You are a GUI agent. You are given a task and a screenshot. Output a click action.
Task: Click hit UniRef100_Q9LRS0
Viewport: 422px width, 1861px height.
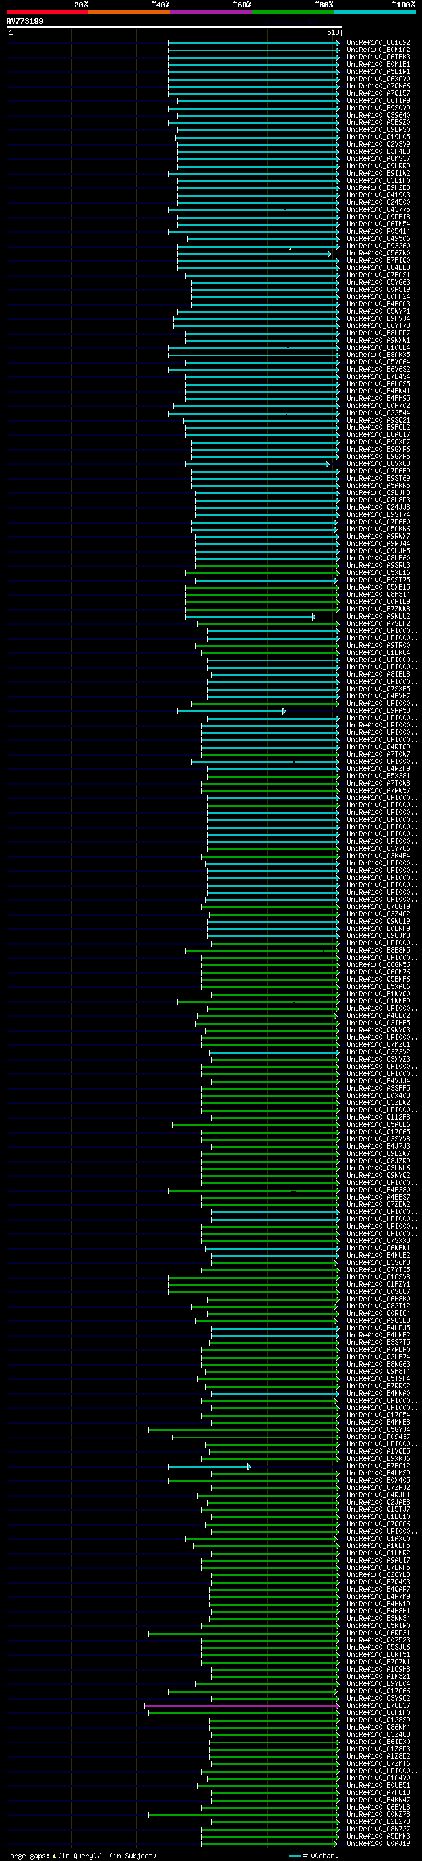tap(378, 129)
